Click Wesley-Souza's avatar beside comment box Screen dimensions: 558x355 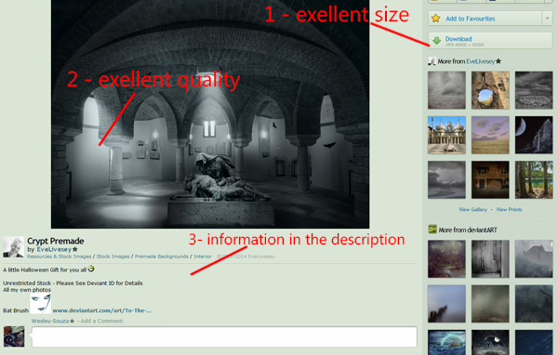pyautogui.click(x=14, y=336)
